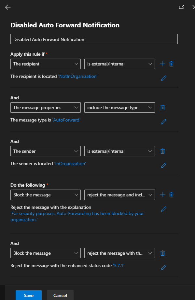Cancel editing the rule
This screenshot has height=300, width=195.
coord(60,295)
